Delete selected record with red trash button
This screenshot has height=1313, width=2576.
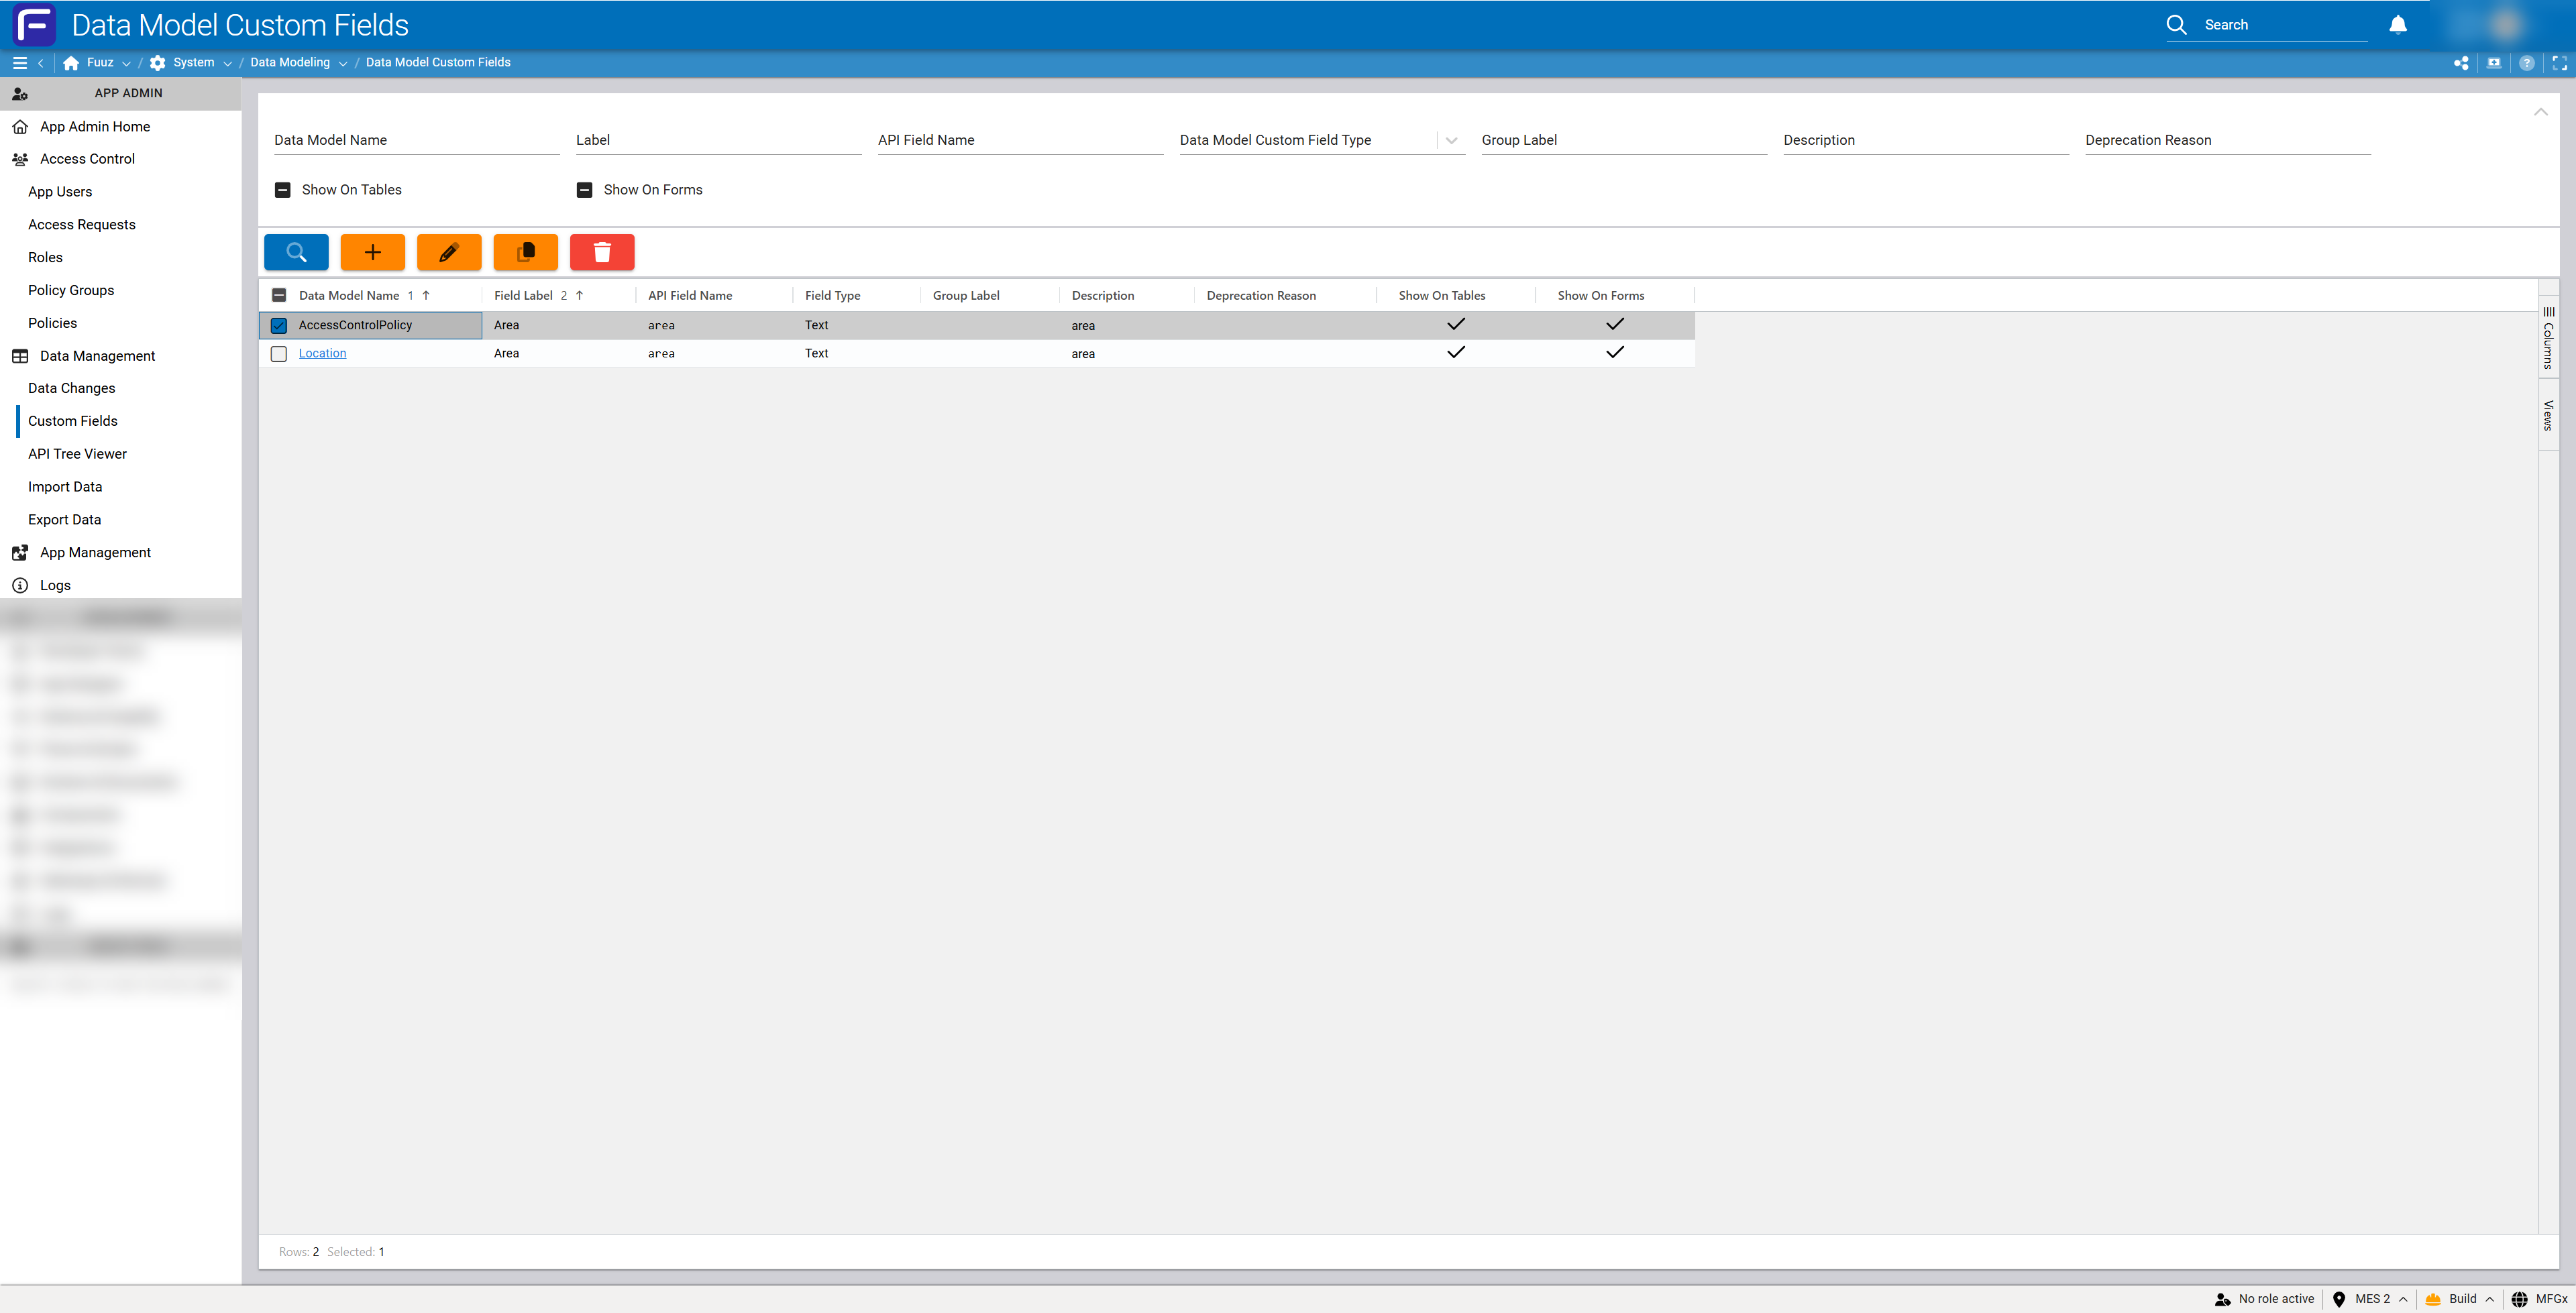tap(602, 252)
